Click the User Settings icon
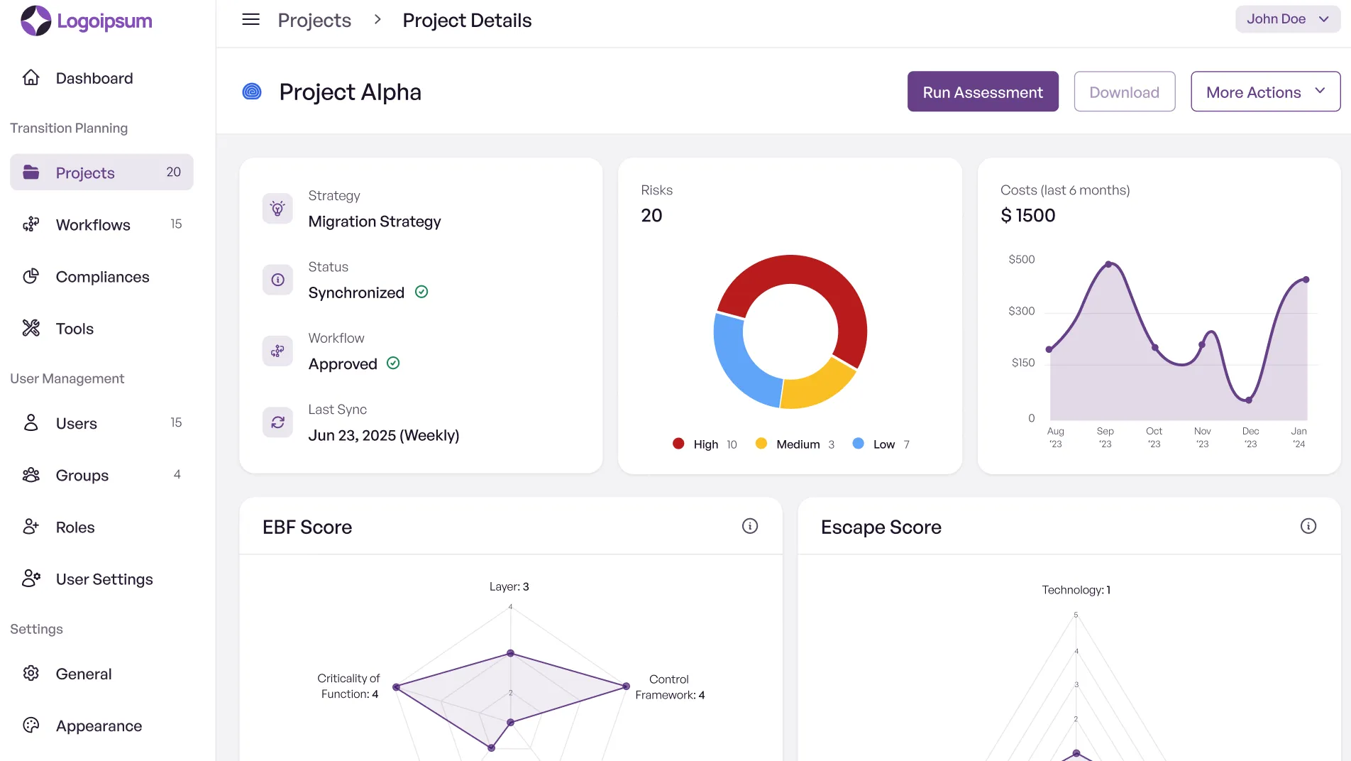The width and height of the screenshot is (1351, 761). [31, 579]
